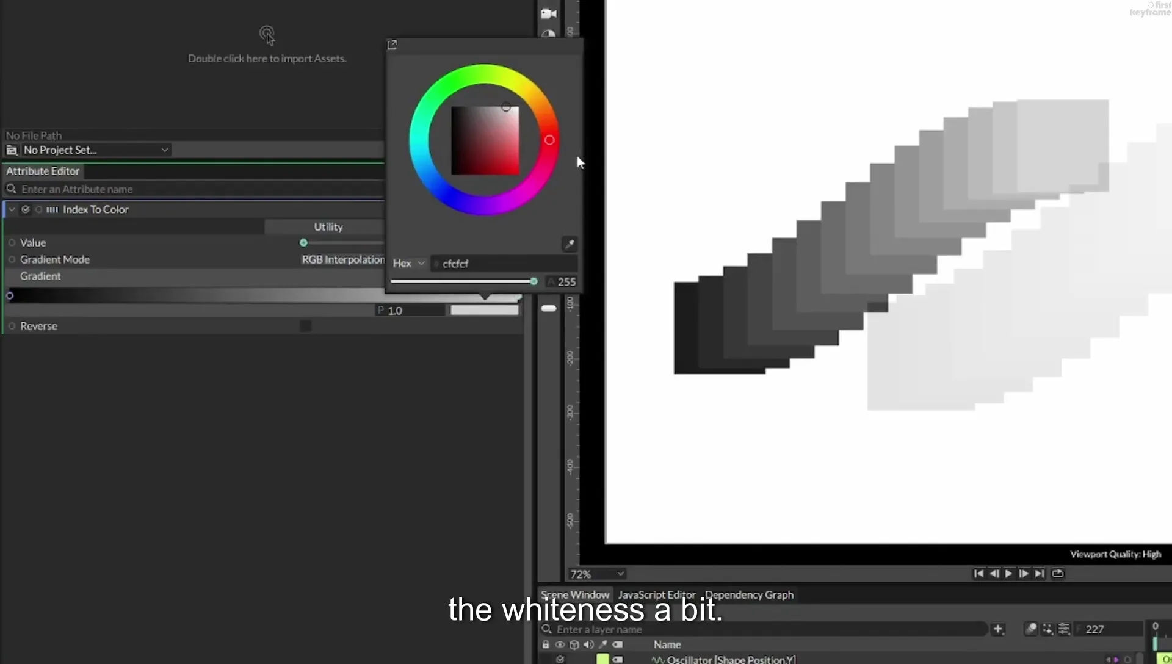
Task: Select the Attribute Editor tab
Action: [x=43, y=171]
